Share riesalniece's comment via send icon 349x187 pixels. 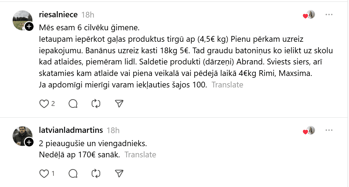119,104
